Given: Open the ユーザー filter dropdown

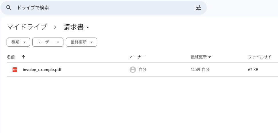Looking at the screenshot, I should click(48, 42).
